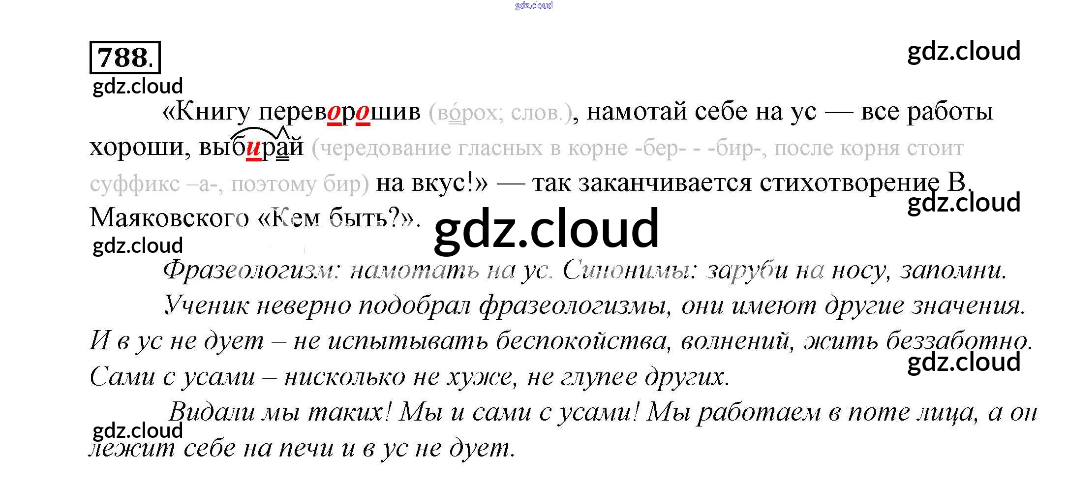Select the italic word «лежит» in the last line
The width and height of the screenshot is (1068, 488).
(132, 448)
